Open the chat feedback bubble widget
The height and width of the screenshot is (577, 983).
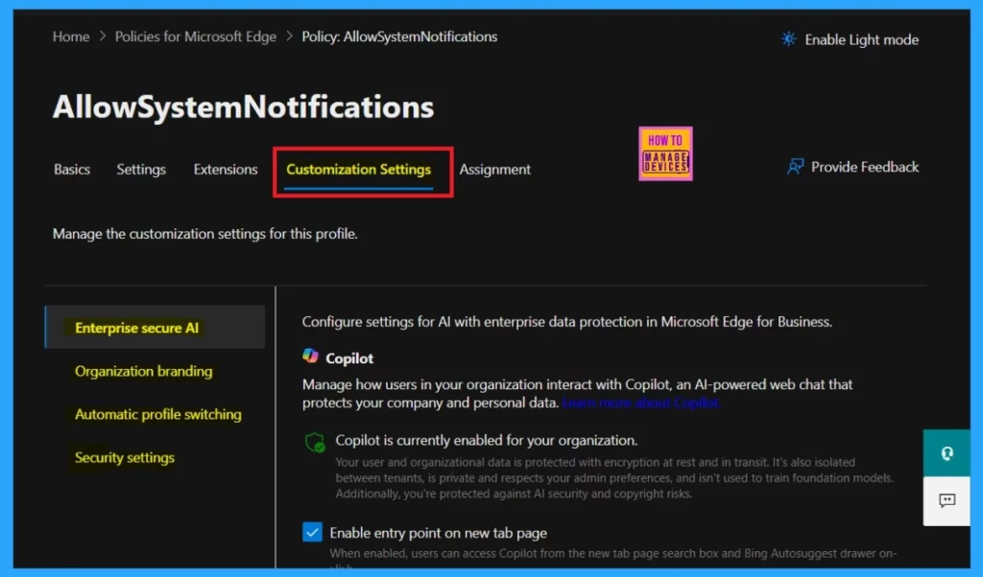point(947,500)
